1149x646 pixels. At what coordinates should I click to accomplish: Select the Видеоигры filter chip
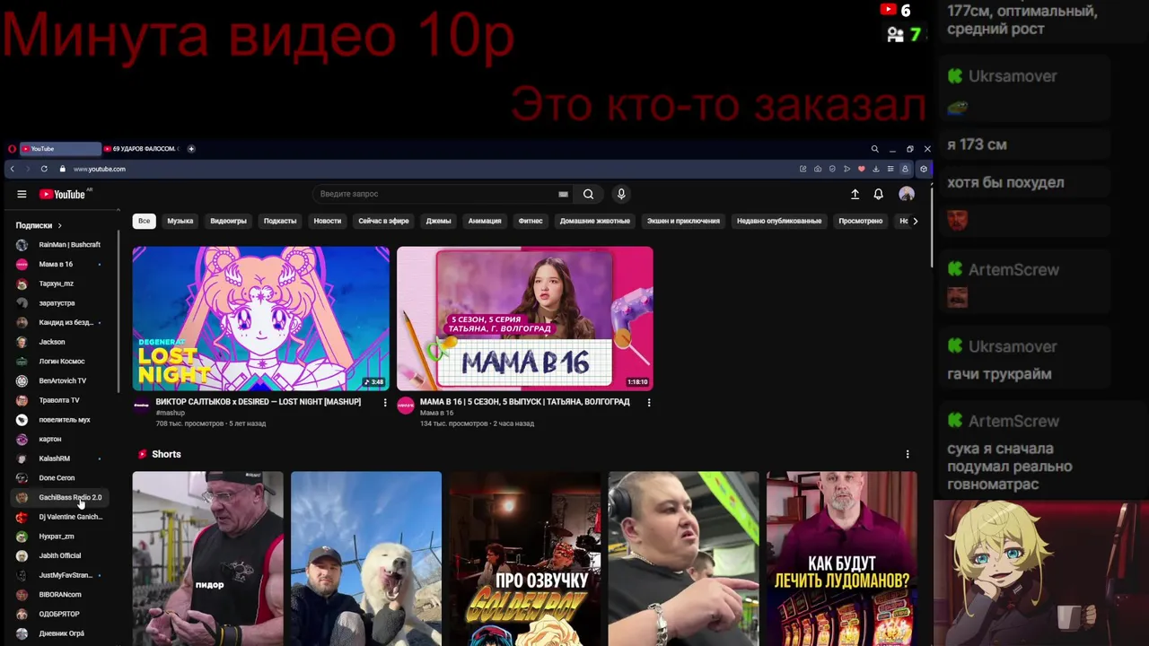tap(228, 221)
